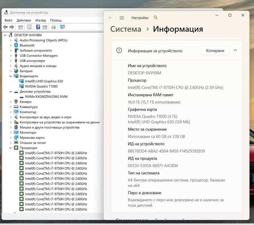The image size is (254, 225).
Task: Click the show/hide console tree toolbar icon
Action: 21,27
